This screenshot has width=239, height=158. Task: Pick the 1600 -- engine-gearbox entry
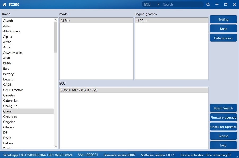(x=142, y=21)
